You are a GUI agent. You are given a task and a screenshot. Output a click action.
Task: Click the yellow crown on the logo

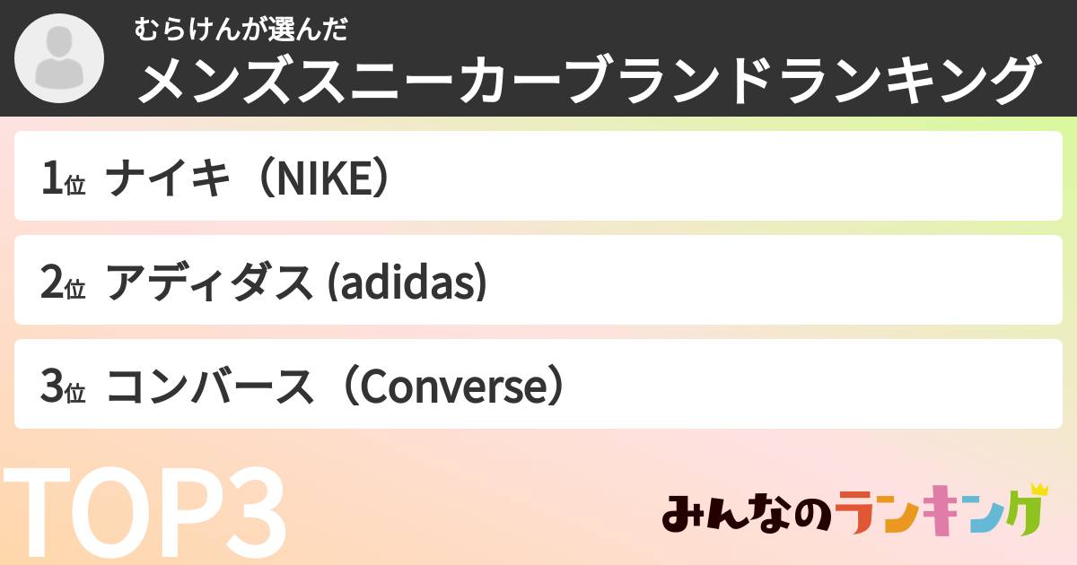(x=1038, y=491)
